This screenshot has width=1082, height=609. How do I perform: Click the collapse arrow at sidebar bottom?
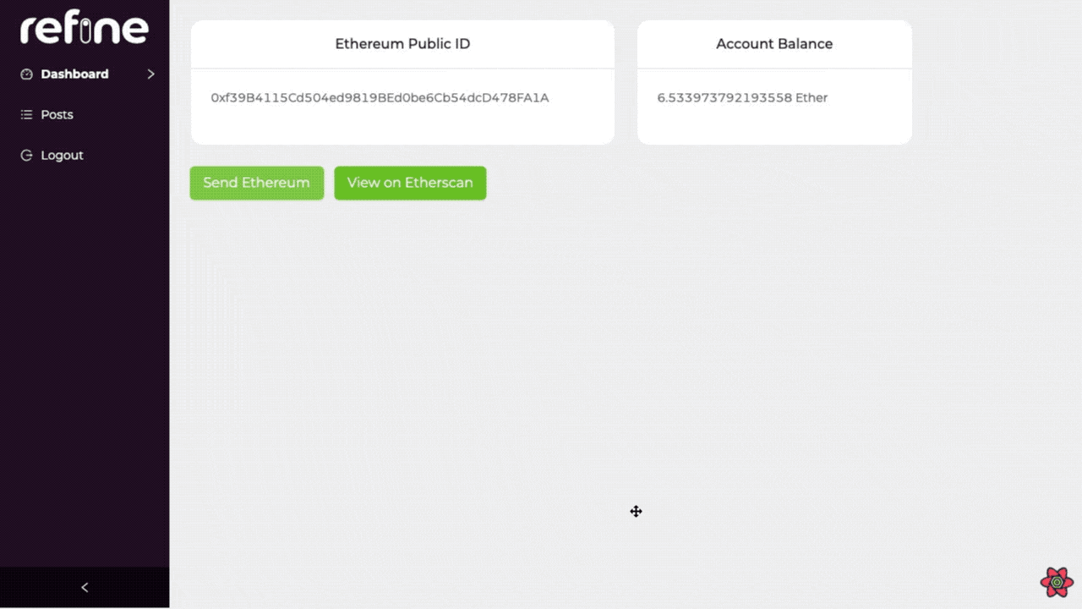click(84, 587)
